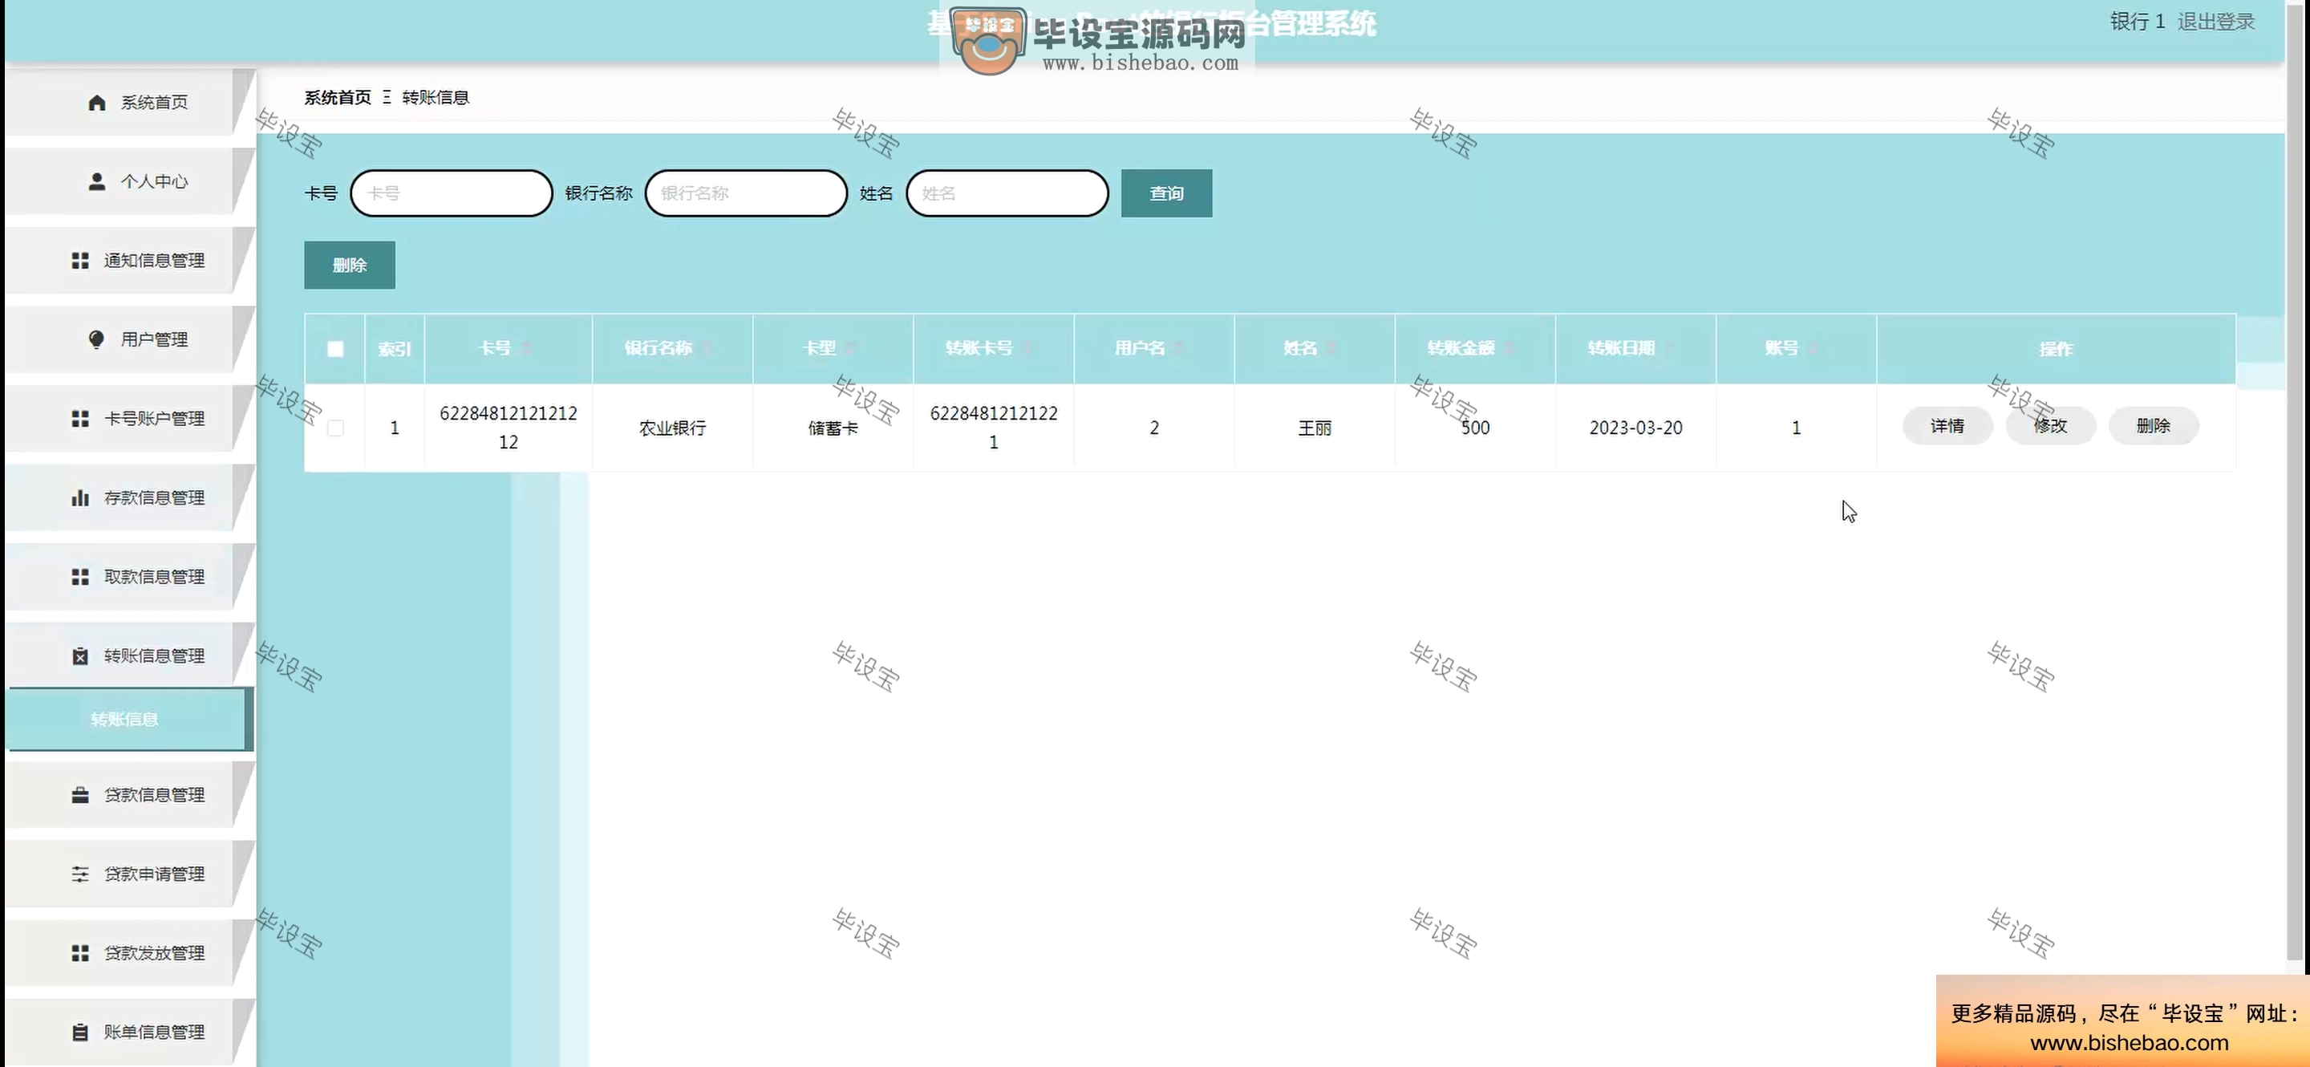Viewport: 2310px width, 1067px height.
Task: Click the 2023-03-20 date cell
Action: click(x=1635, y=428)
